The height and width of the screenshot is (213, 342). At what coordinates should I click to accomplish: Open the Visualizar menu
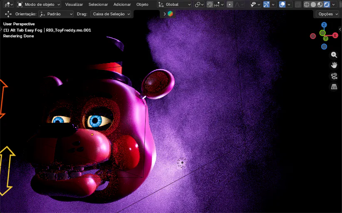click(x=74, y=4)
